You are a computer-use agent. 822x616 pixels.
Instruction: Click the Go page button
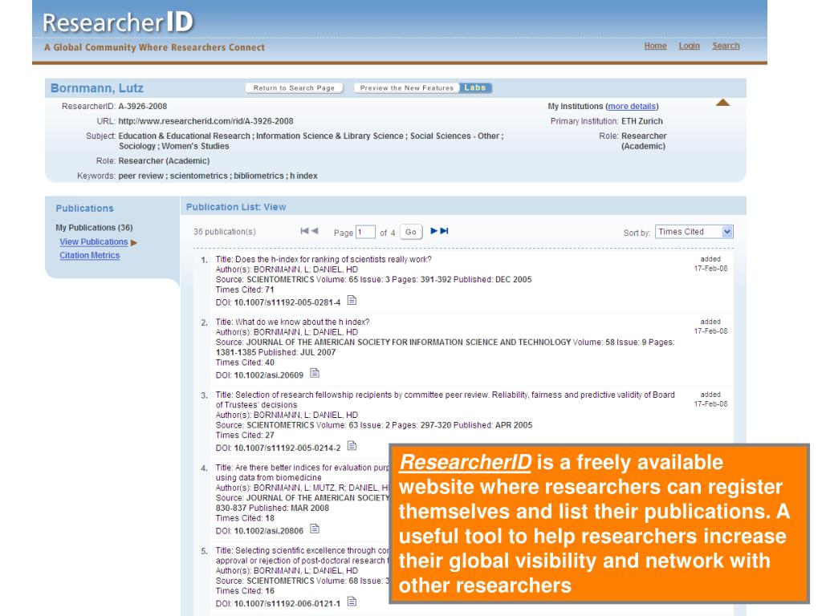411,232
